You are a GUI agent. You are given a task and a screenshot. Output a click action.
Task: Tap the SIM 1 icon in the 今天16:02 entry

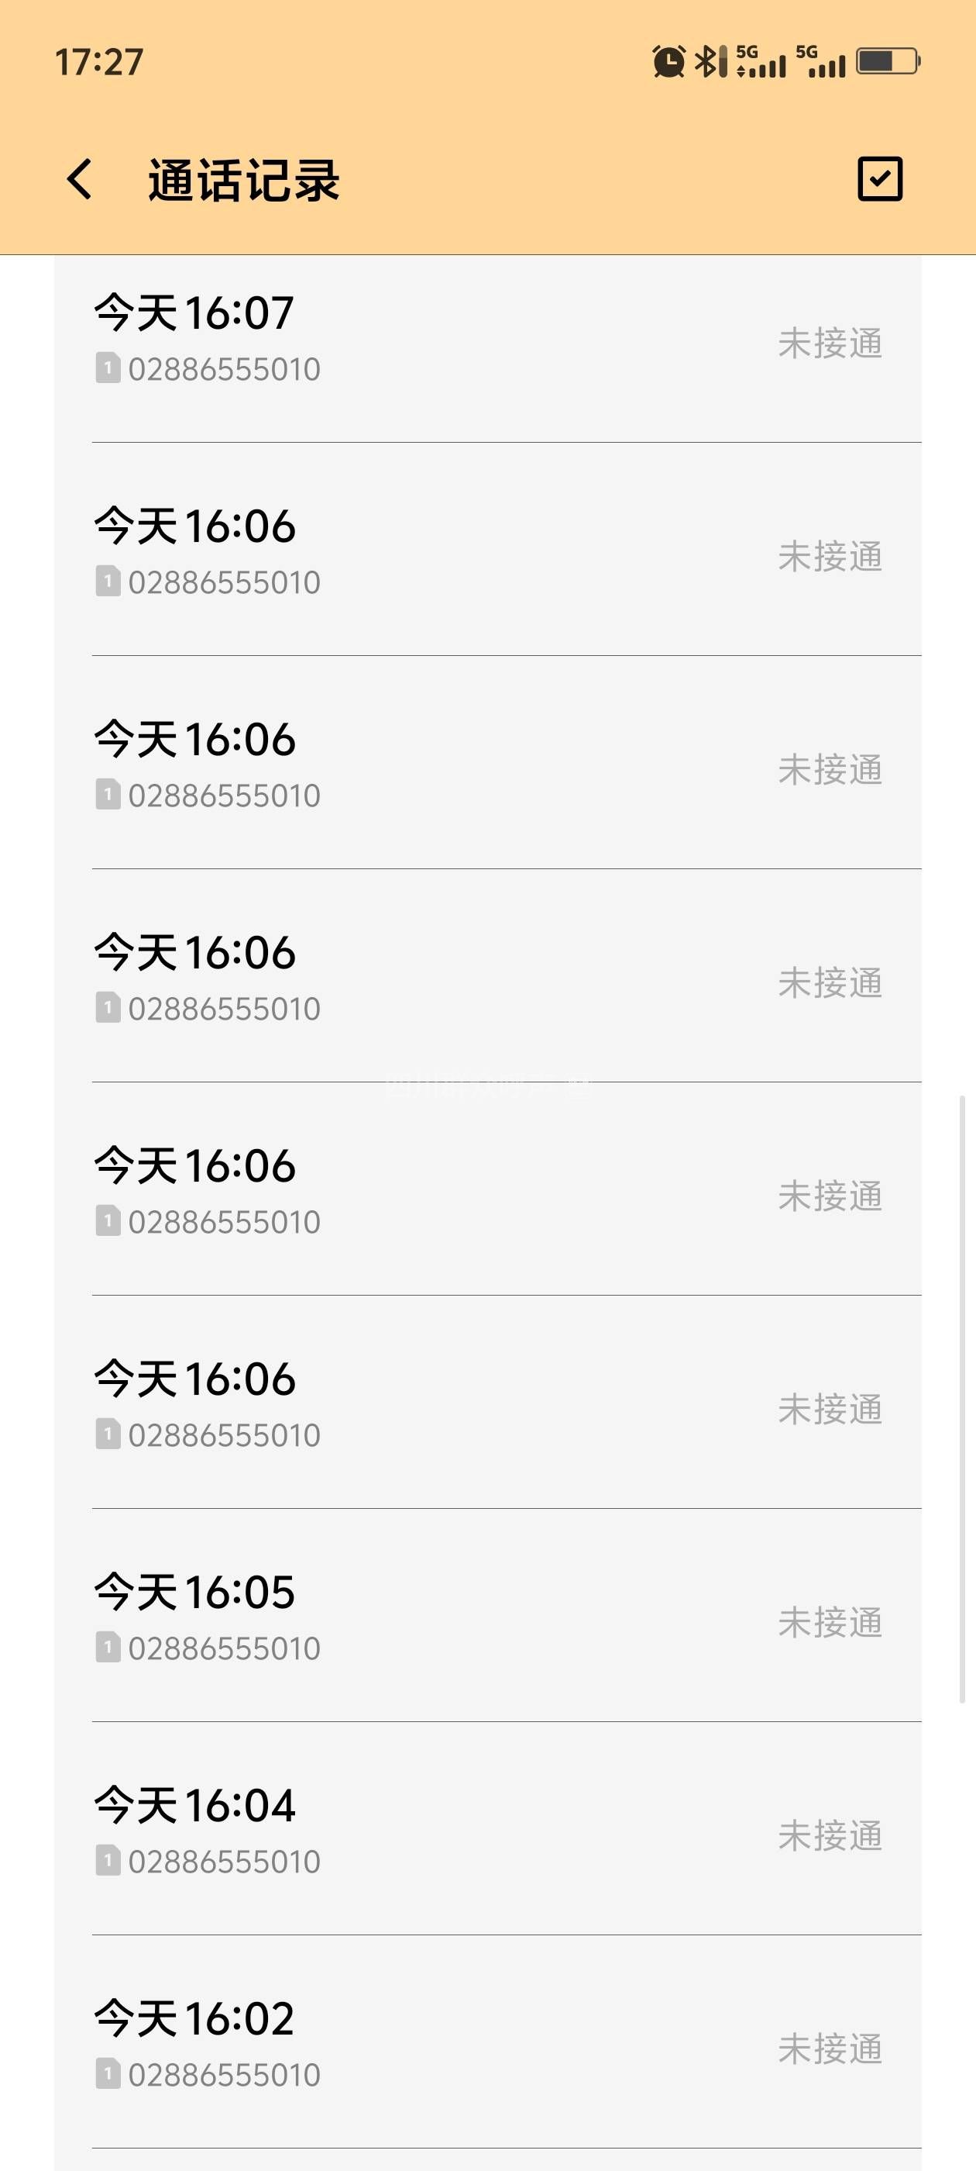click(108, 2073)
